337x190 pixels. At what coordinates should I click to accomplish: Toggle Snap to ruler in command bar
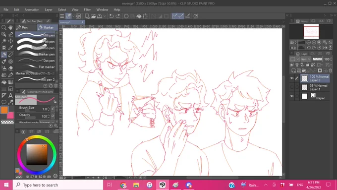click(x=174, y=16)
